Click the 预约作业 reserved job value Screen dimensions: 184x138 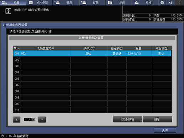150,19
